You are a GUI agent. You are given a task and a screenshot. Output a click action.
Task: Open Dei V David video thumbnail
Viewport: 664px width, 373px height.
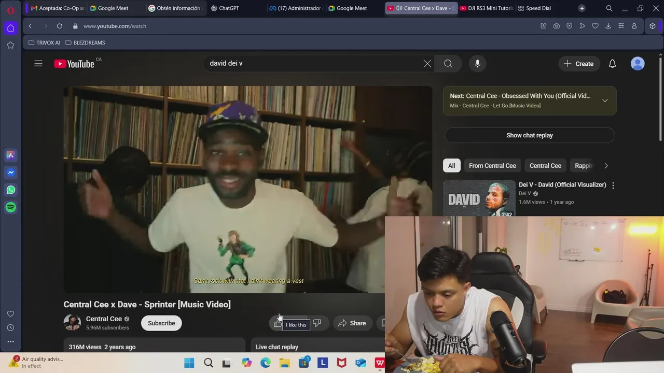click(x=479, y=198)
